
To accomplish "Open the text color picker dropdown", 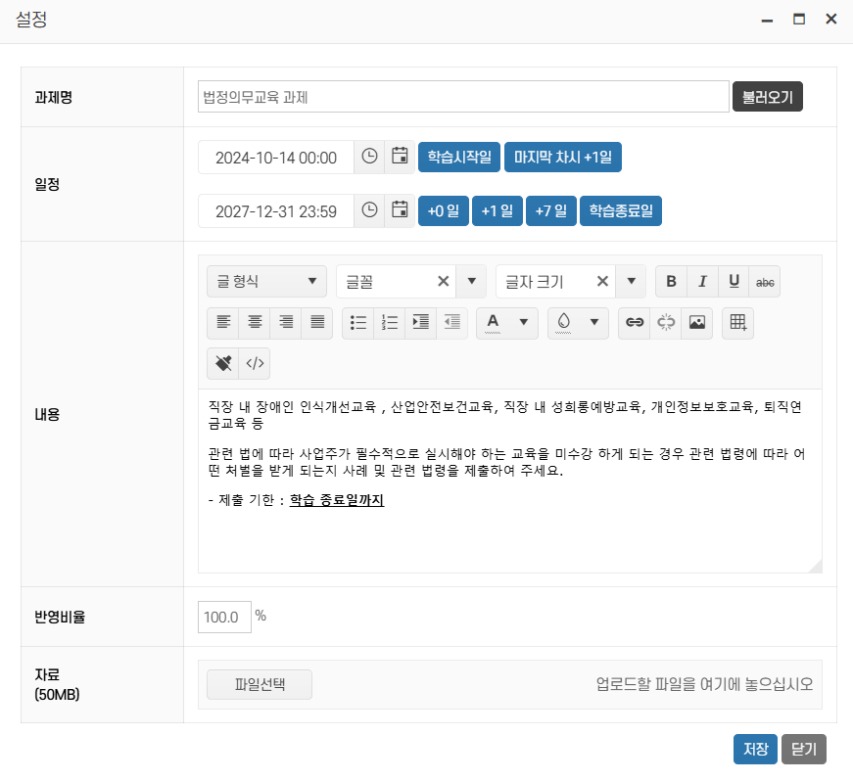I will [x=523, y=322].
